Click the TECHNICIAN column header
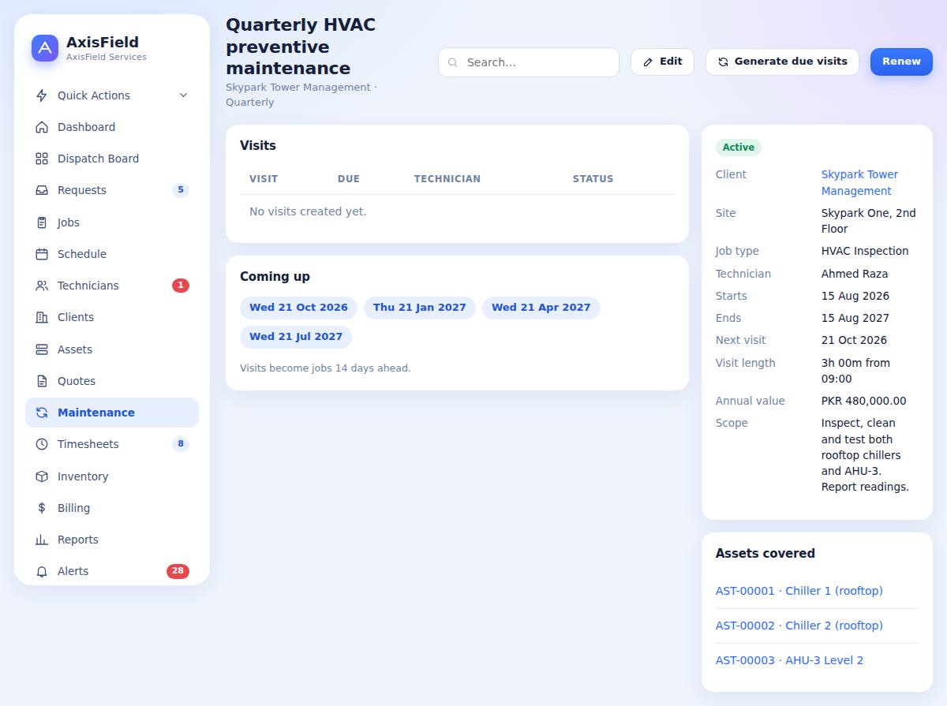This screenshot has height=706, width=947. click(x=447, y=179)
